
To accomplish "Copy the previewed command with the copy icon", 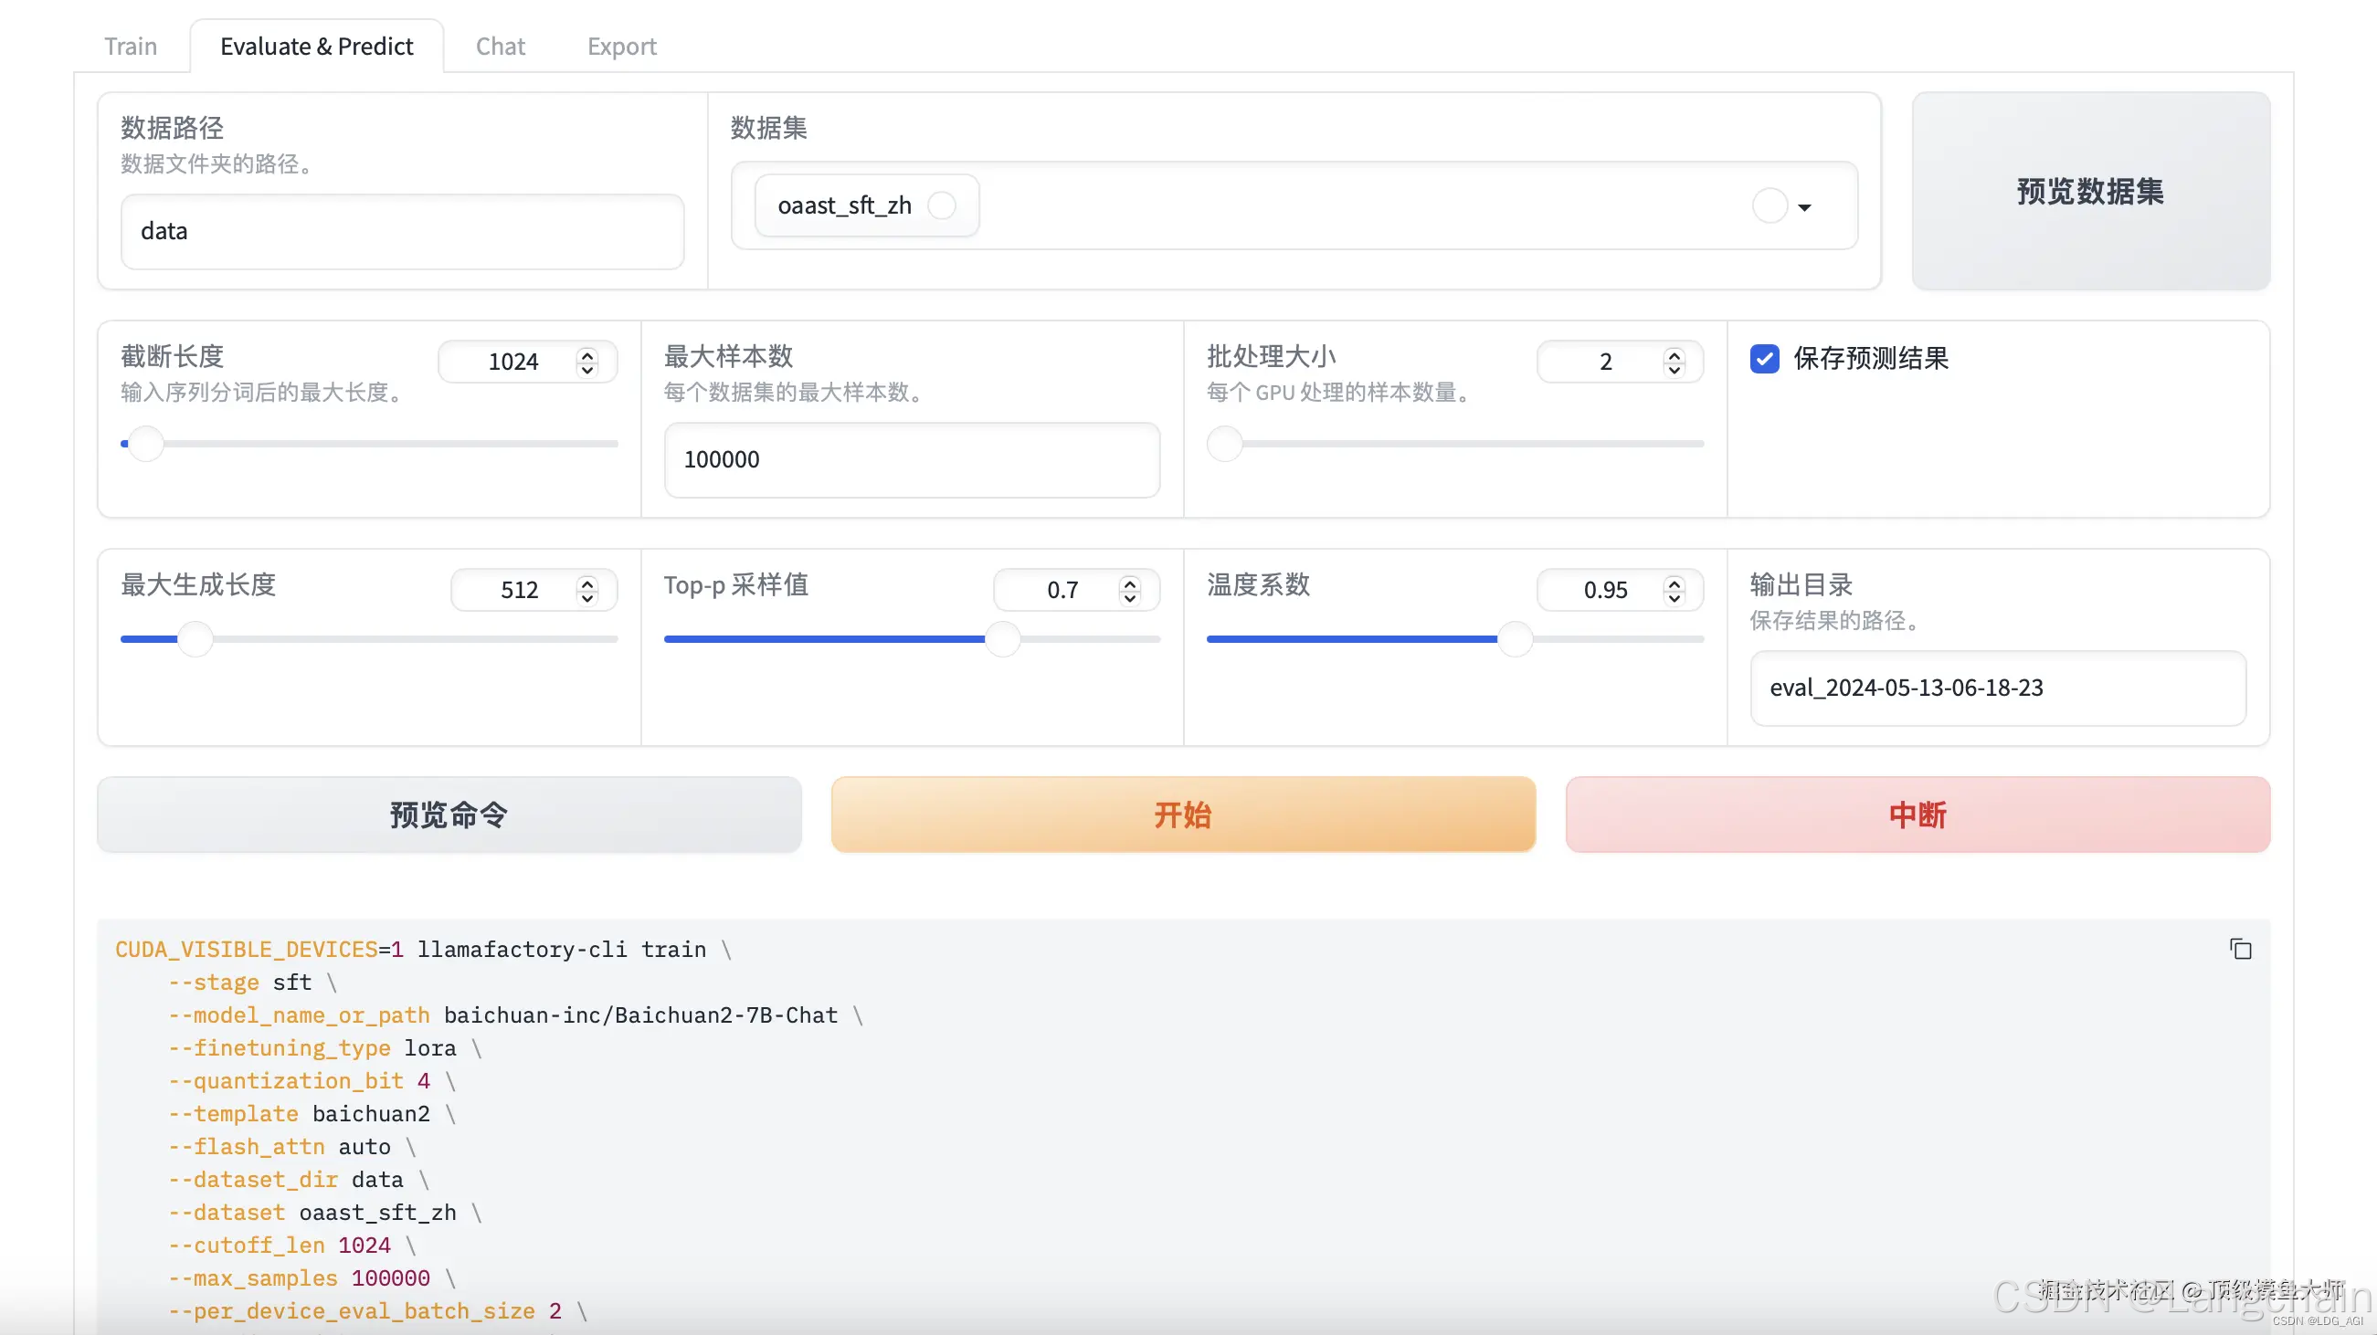I will click(x=2241, y=949).
